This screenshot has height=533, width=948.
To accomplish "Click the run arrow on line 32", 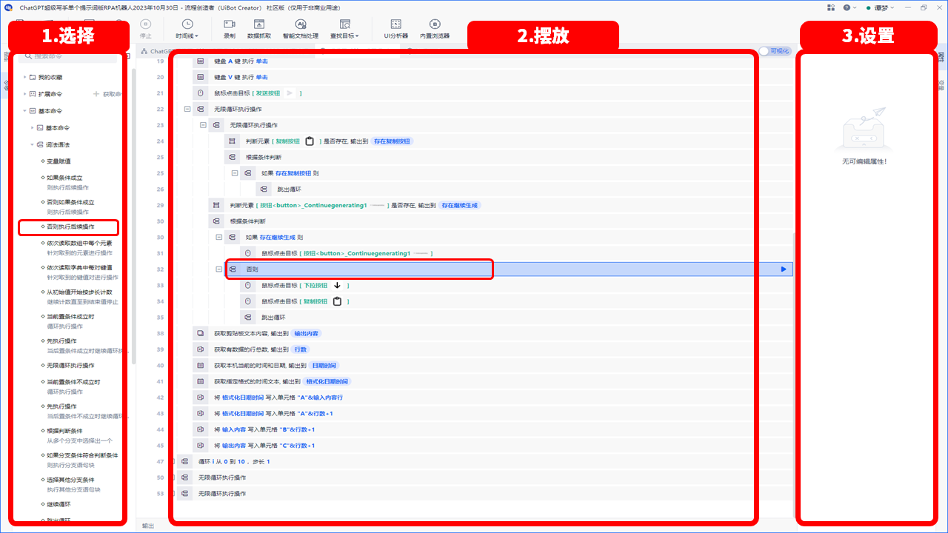I will [x=784, y=269].
